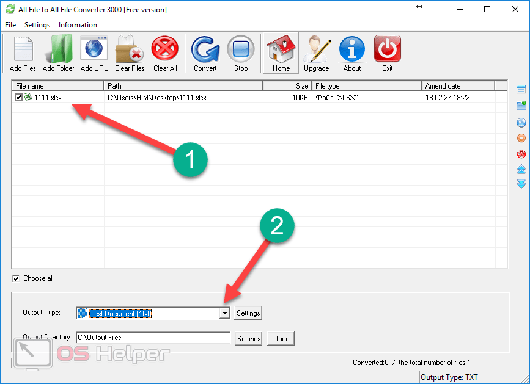Click the Output Type: TXT status bar entry
The height and width of the screenshot is (384, 530).
pyautogui.click(x=449, y=377)
